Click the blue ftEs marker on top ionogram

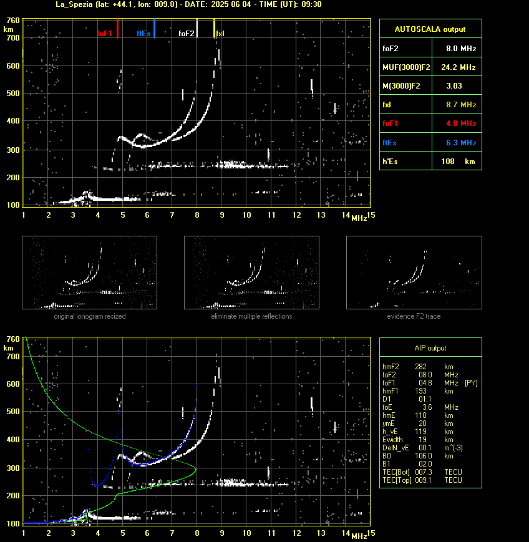click(154, 28)
